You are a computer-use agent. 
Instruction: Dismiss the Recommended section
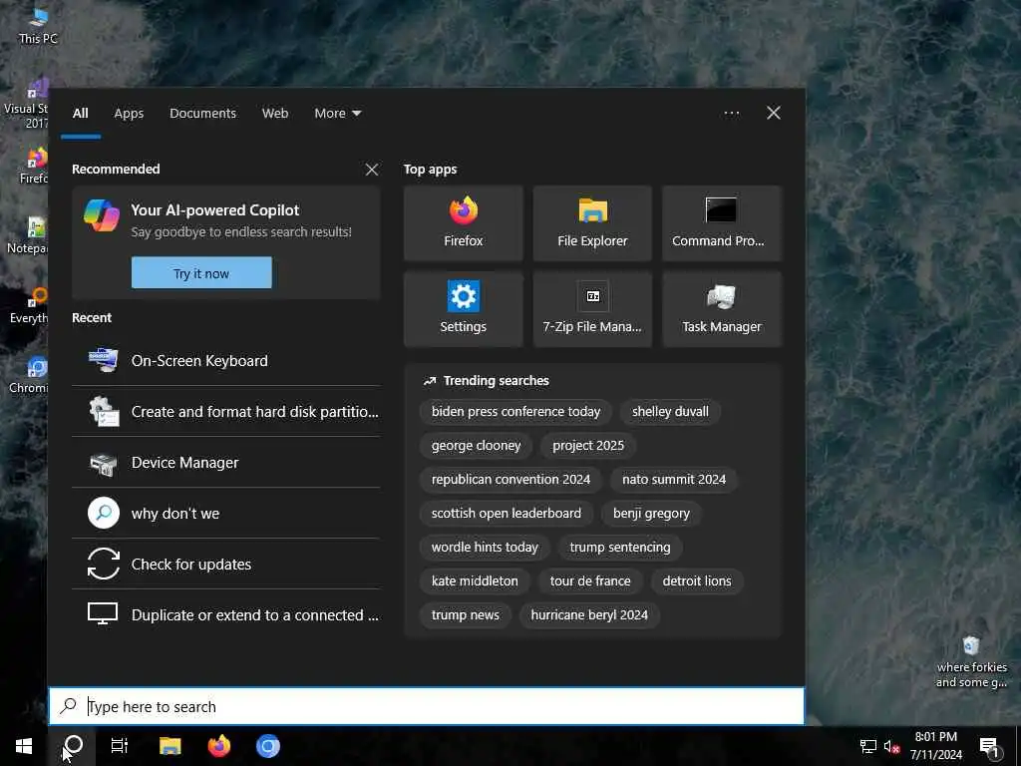[x=372, y=170]
